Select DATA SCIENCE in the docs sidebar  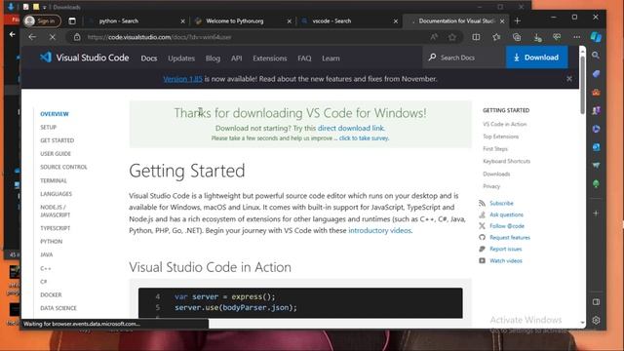(x=58, y=308)
